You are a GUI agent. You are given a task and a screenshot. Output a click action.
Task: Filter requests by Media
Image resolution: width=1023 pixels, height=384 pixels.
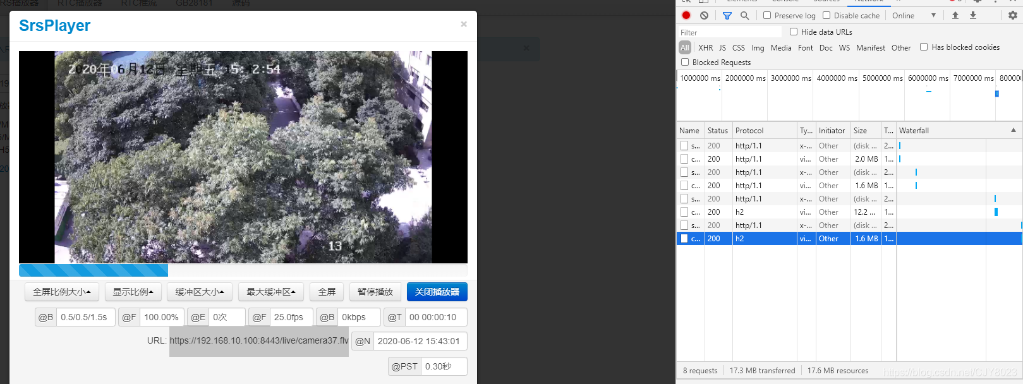(781, 47)
